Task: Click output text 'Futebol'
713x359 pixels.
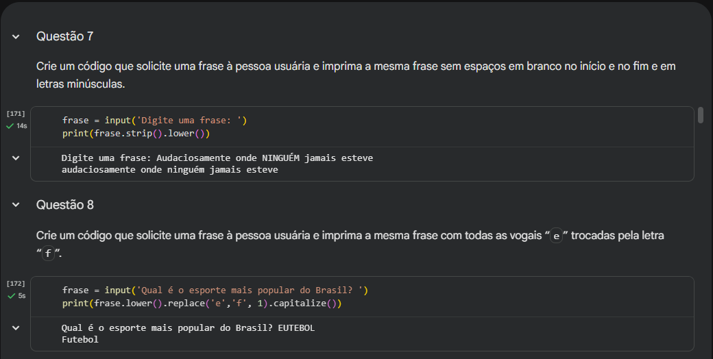Action: click(x=80, y=339)
